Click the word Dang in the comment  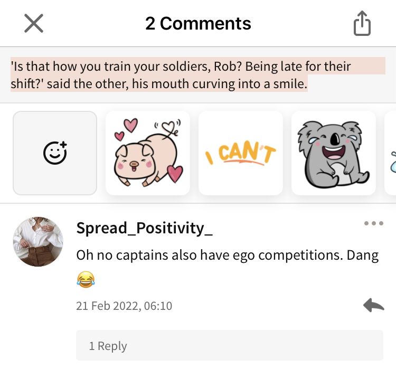coord(363,255)
